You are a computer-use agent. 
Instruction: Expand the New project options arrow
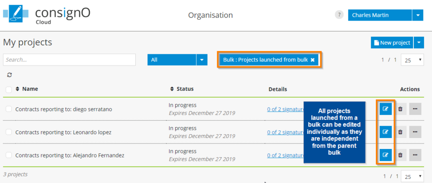419,42
